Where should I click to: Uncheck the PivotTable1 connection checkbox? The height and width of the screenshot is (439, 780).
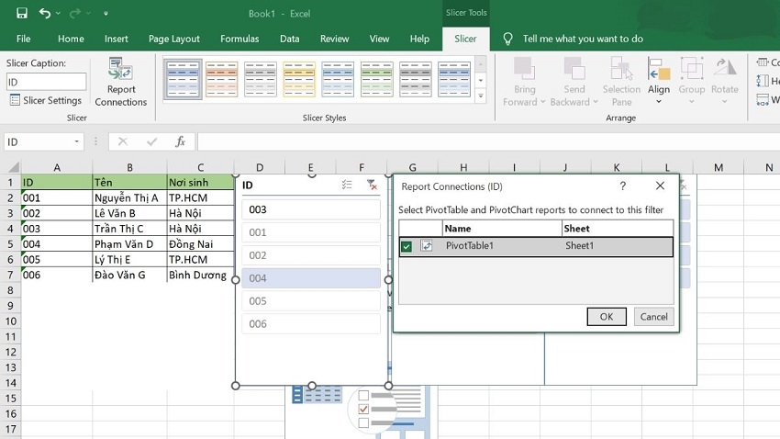pos(407,246)
